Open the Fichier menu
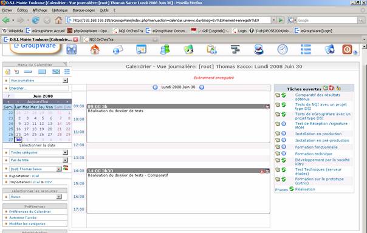The image size is (367, 233). pos(7,10)
